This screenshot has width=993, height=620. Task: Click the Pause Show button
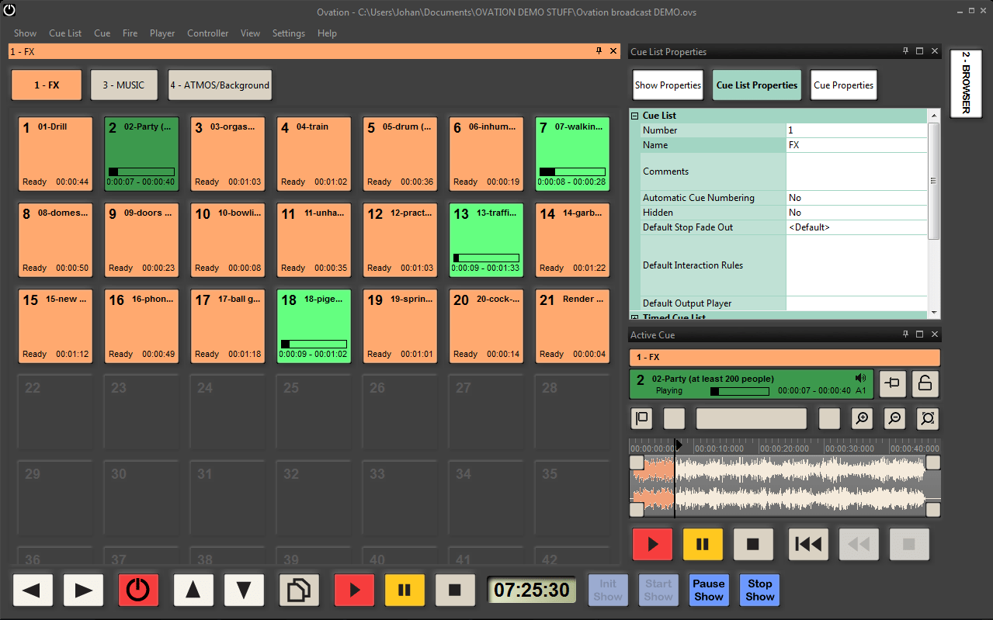[x=708, y=590]
